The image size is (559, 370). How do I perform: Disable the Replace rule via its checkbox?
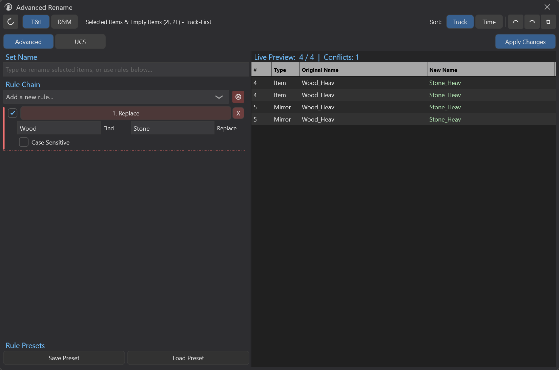coord(13,113)
